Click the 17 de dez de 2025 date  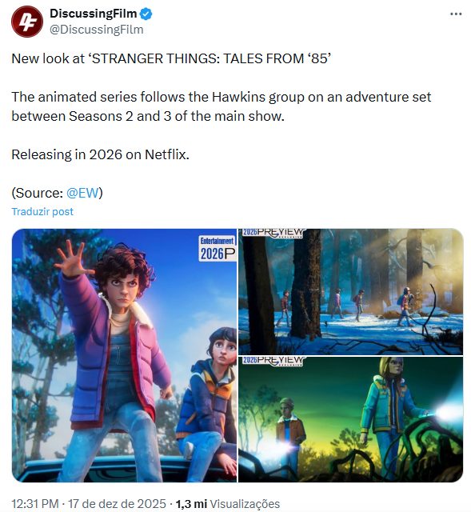117,503
